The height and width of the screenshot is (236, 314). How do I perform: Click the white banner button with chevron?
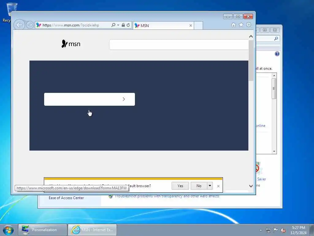90,99
